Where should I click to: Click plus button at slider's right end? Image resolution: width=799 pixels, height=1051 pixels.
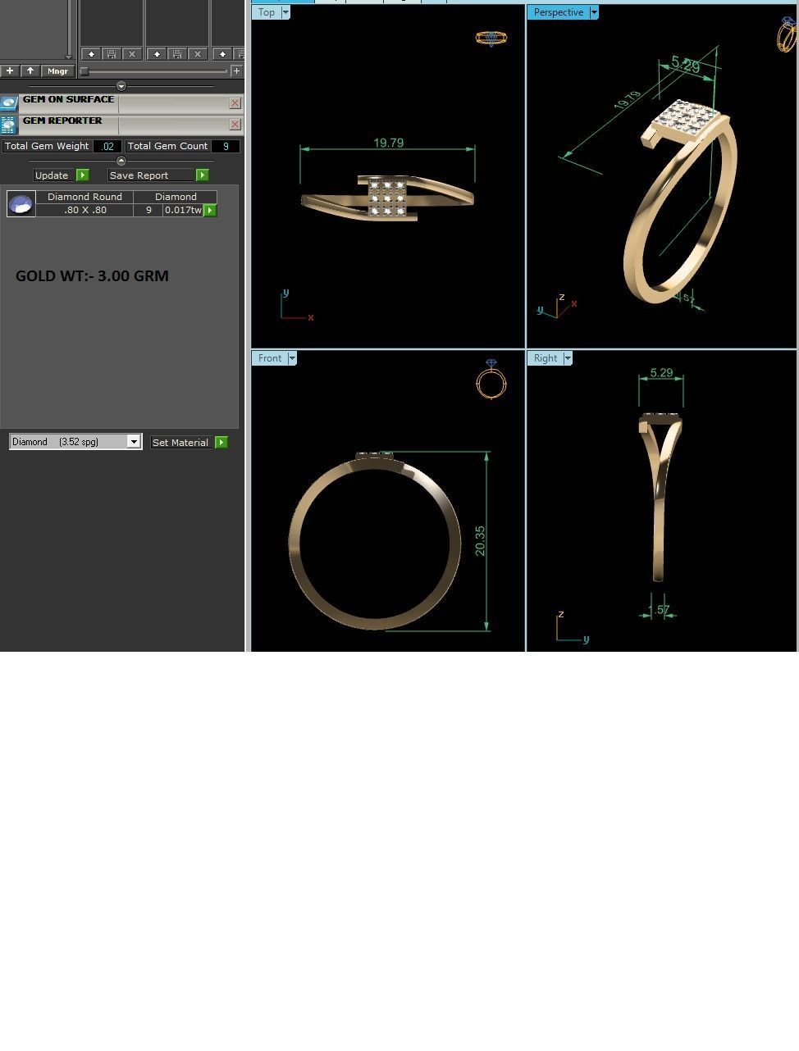pyautogui.click(x=236, y=71)
